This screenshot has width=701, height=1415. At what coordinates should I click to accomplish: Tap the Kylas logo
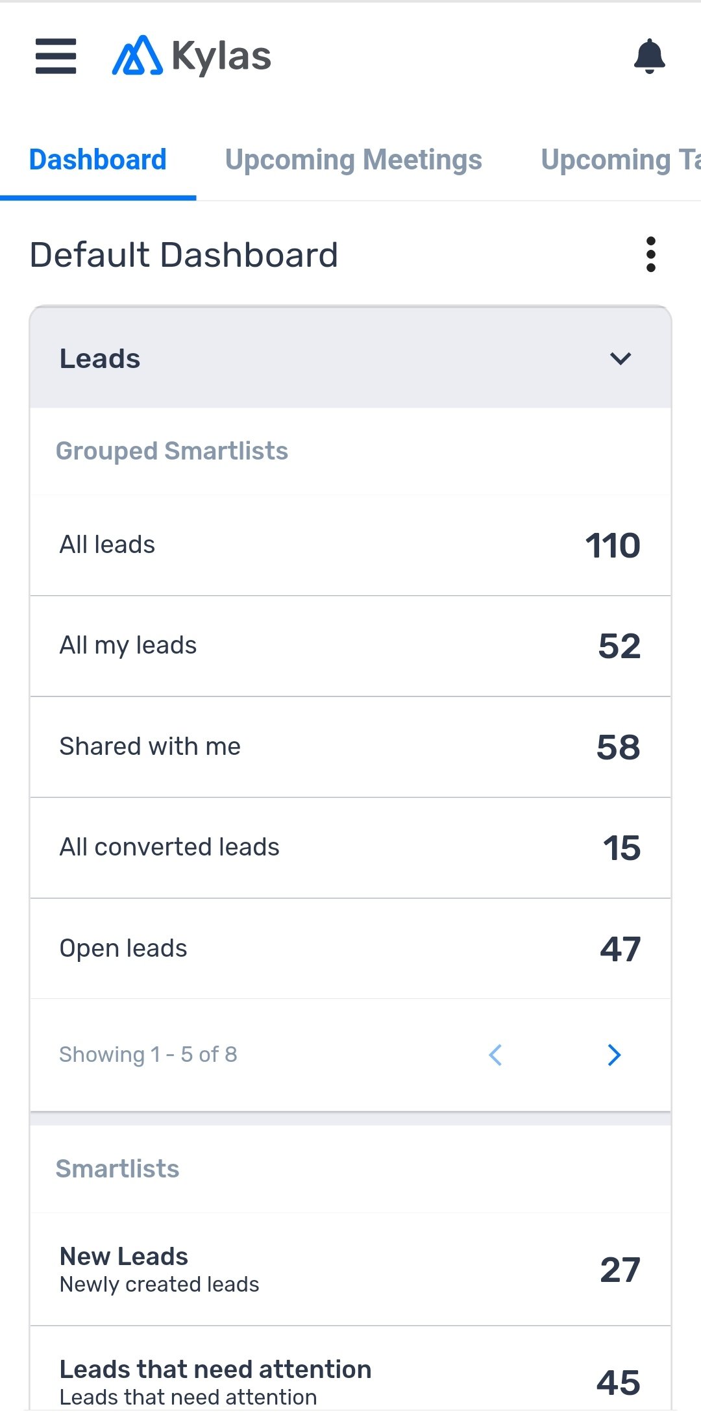pos(192,56)
